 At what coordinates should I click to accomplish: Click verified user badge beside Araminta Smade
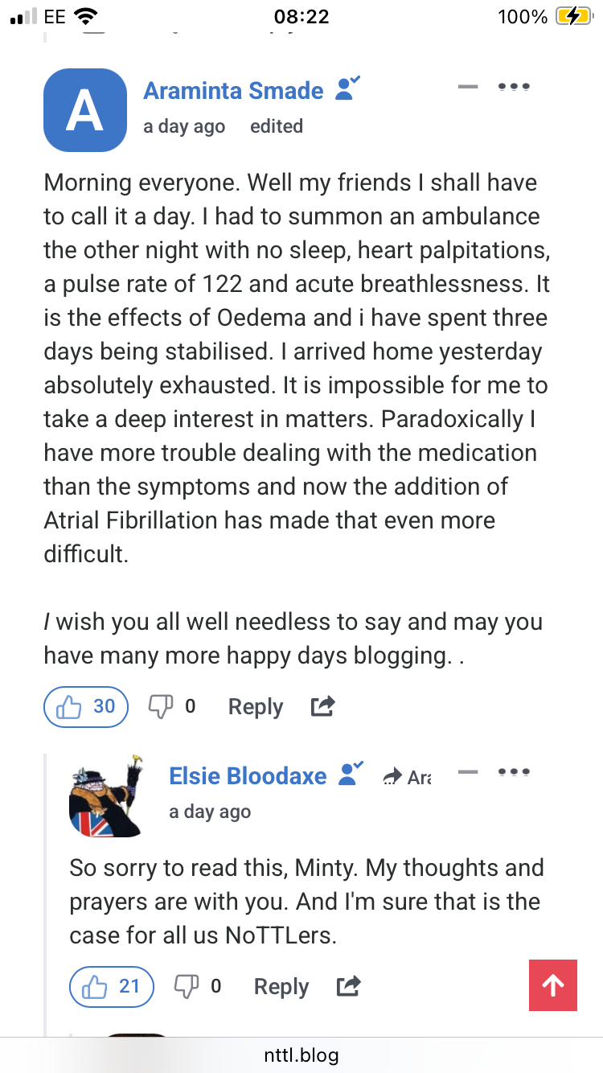click(347, 88)
